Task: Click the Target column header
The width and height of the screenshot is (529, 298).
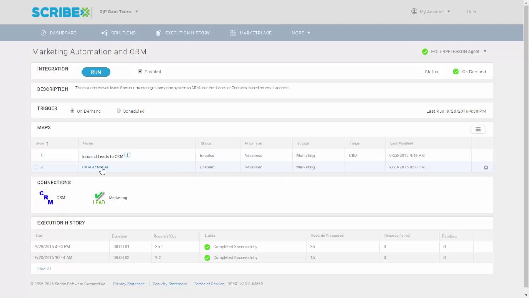Action: [x=355, y=143]
